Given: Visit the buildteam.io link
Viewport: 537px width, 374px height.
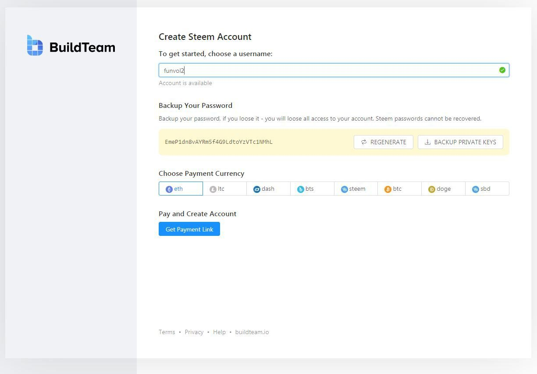Looking at the screenshot, I should pos(252,332).
